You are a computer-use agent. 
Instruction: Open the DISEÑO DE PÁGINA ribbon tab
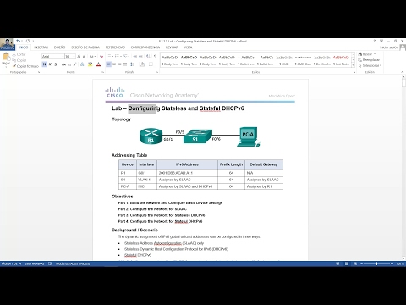coord(85,47)
